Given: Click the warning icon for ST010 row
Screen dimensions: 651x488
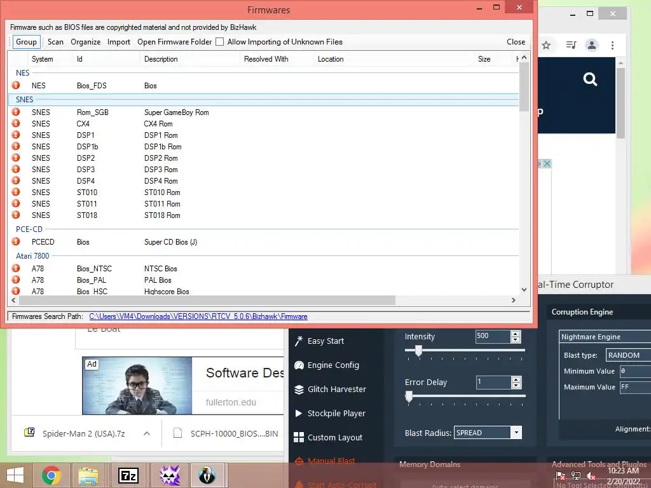Looking at the screenshot, I should pos(16,192).
